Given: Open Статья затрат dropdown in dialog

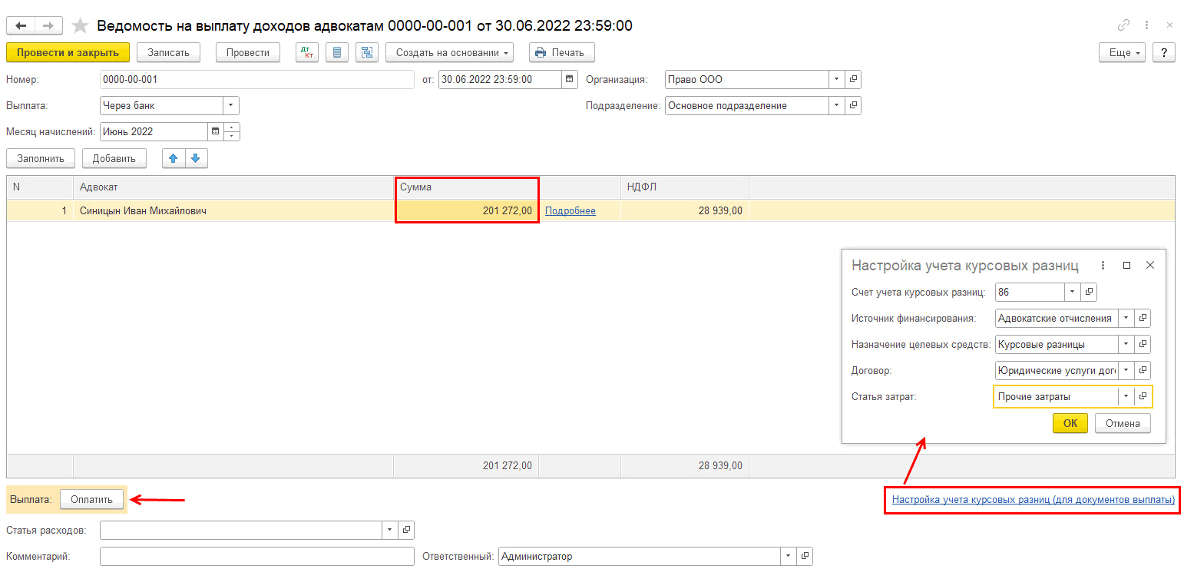Looking at the screenshot, I should 1126,396.
